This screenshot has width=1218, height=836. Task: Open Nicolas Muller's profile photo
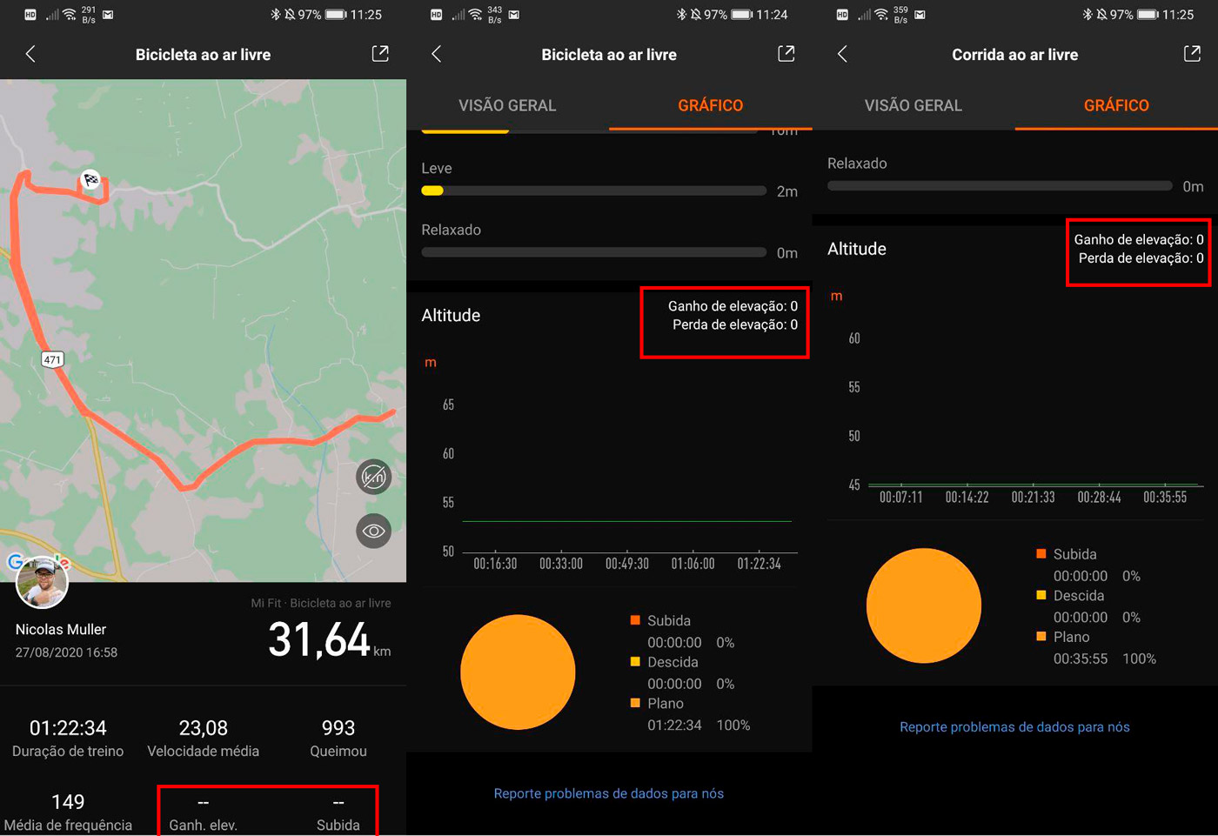pos(42,583)
